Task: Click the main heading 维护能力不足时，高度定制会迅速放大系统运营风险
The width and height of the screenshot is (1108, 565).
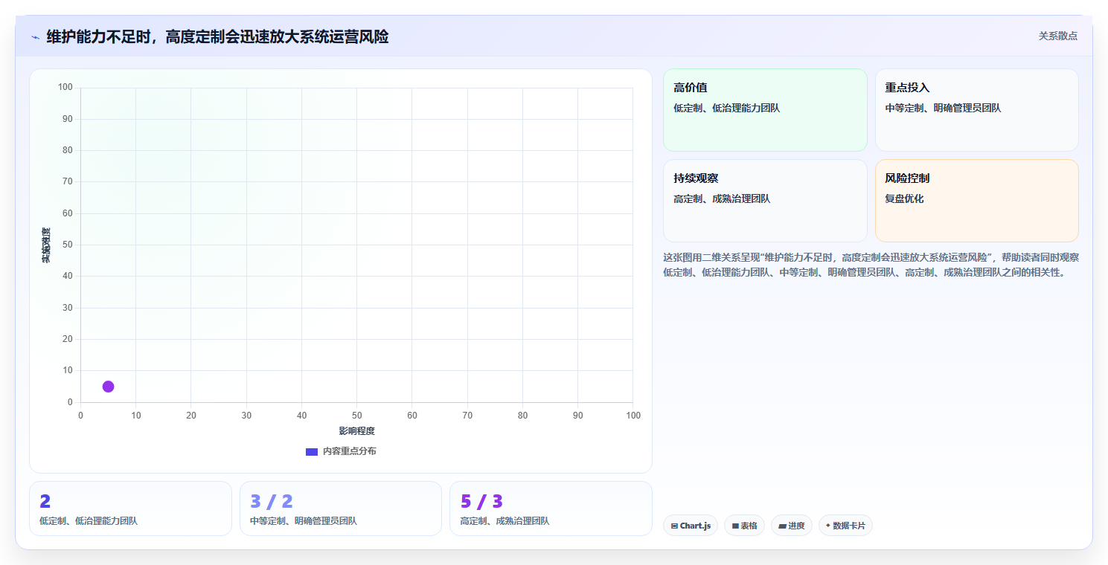Action: (x=217, y=36)
